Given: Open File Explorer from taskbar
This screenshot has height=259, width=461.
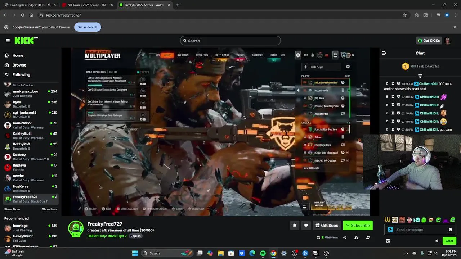Looking at the screenshot, I should (221, 253).
